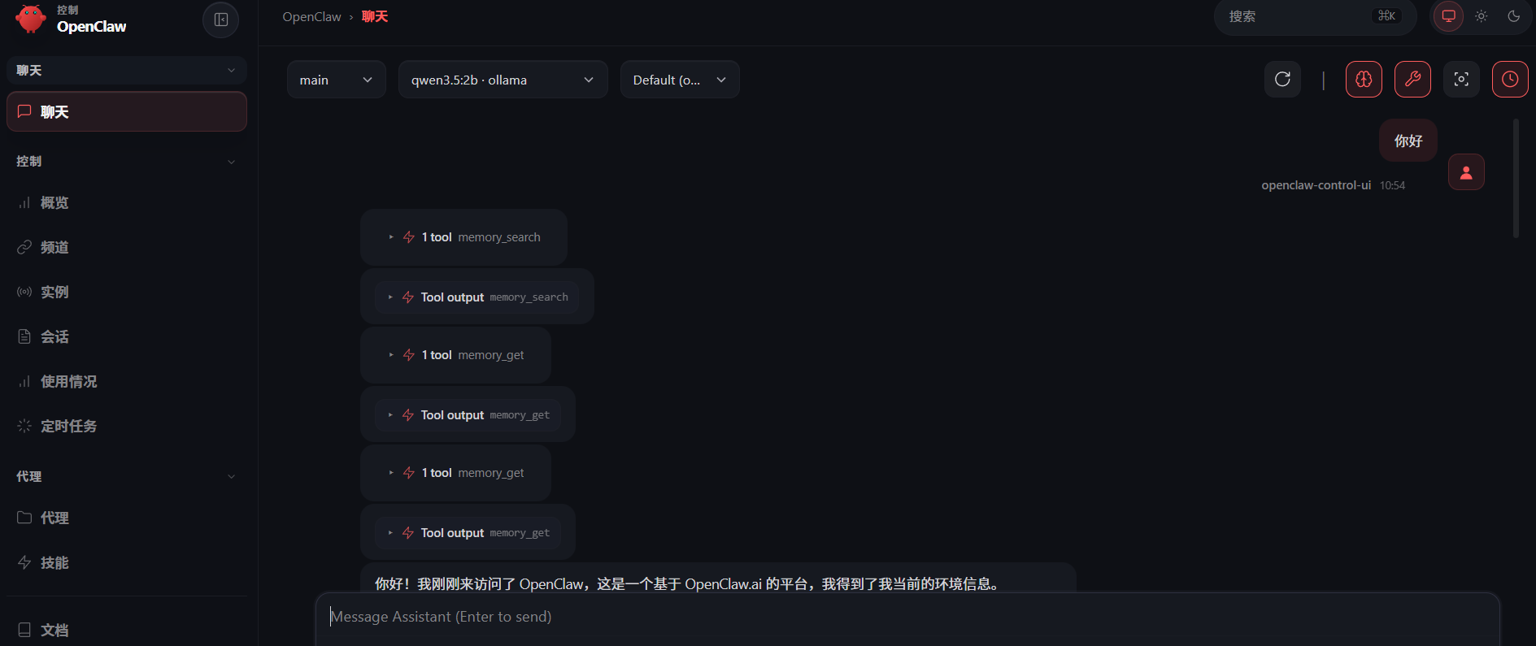1536x646 pixels.
Task: Refresh chat with circular arrow button
Action: 1282,79
